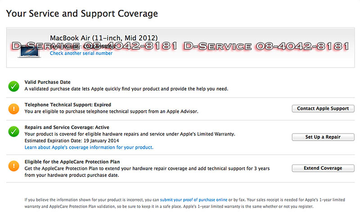Viewport: 360px width, 216px height.
Task: Click the green checkmark beside Valid Purchase Date
Action: click(13, 86)
